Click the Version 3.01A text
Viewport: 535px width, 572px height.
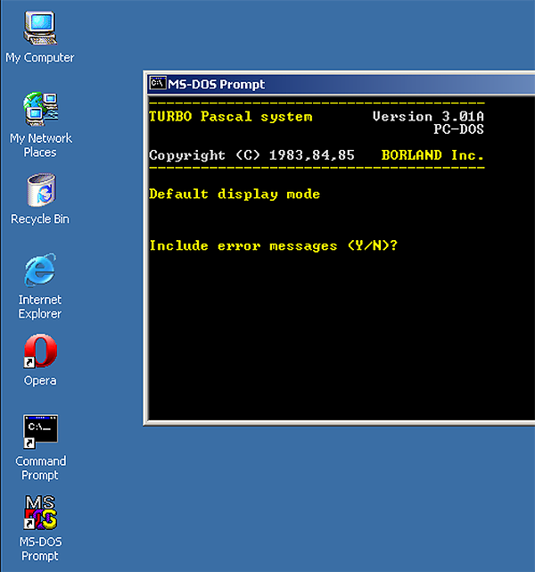point(428,116)
